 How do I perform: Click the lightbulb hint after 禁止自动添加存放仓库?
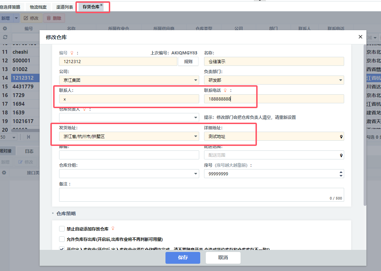click(x=113, y=229)
